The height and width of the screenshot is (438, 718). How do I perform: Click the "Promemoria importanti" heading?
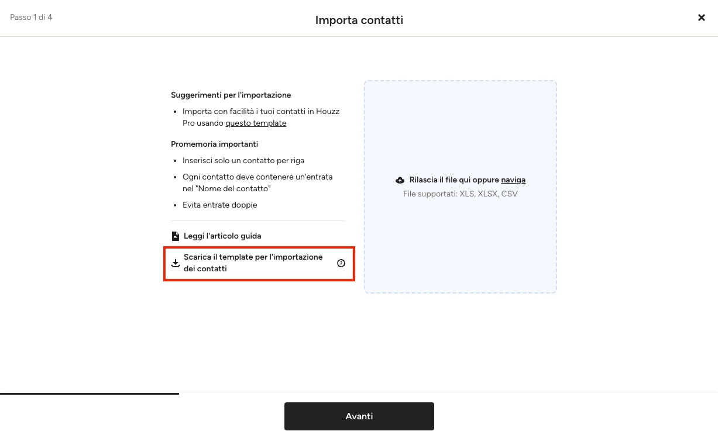click(214, 144)
